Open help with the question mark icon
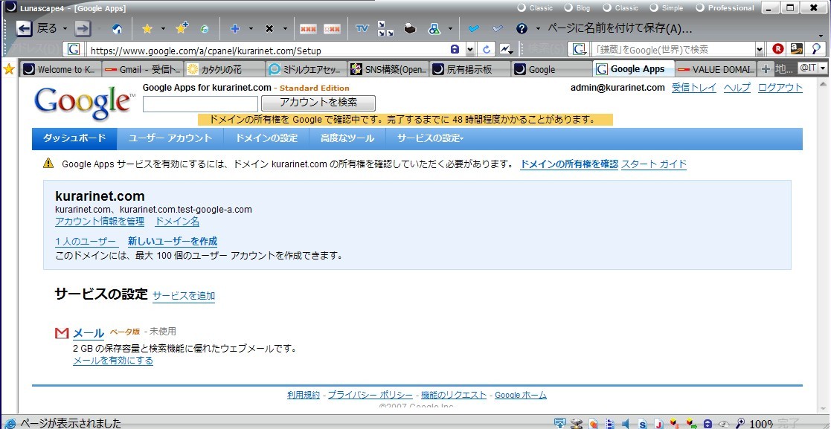831x429 pixels. (522, 28)
